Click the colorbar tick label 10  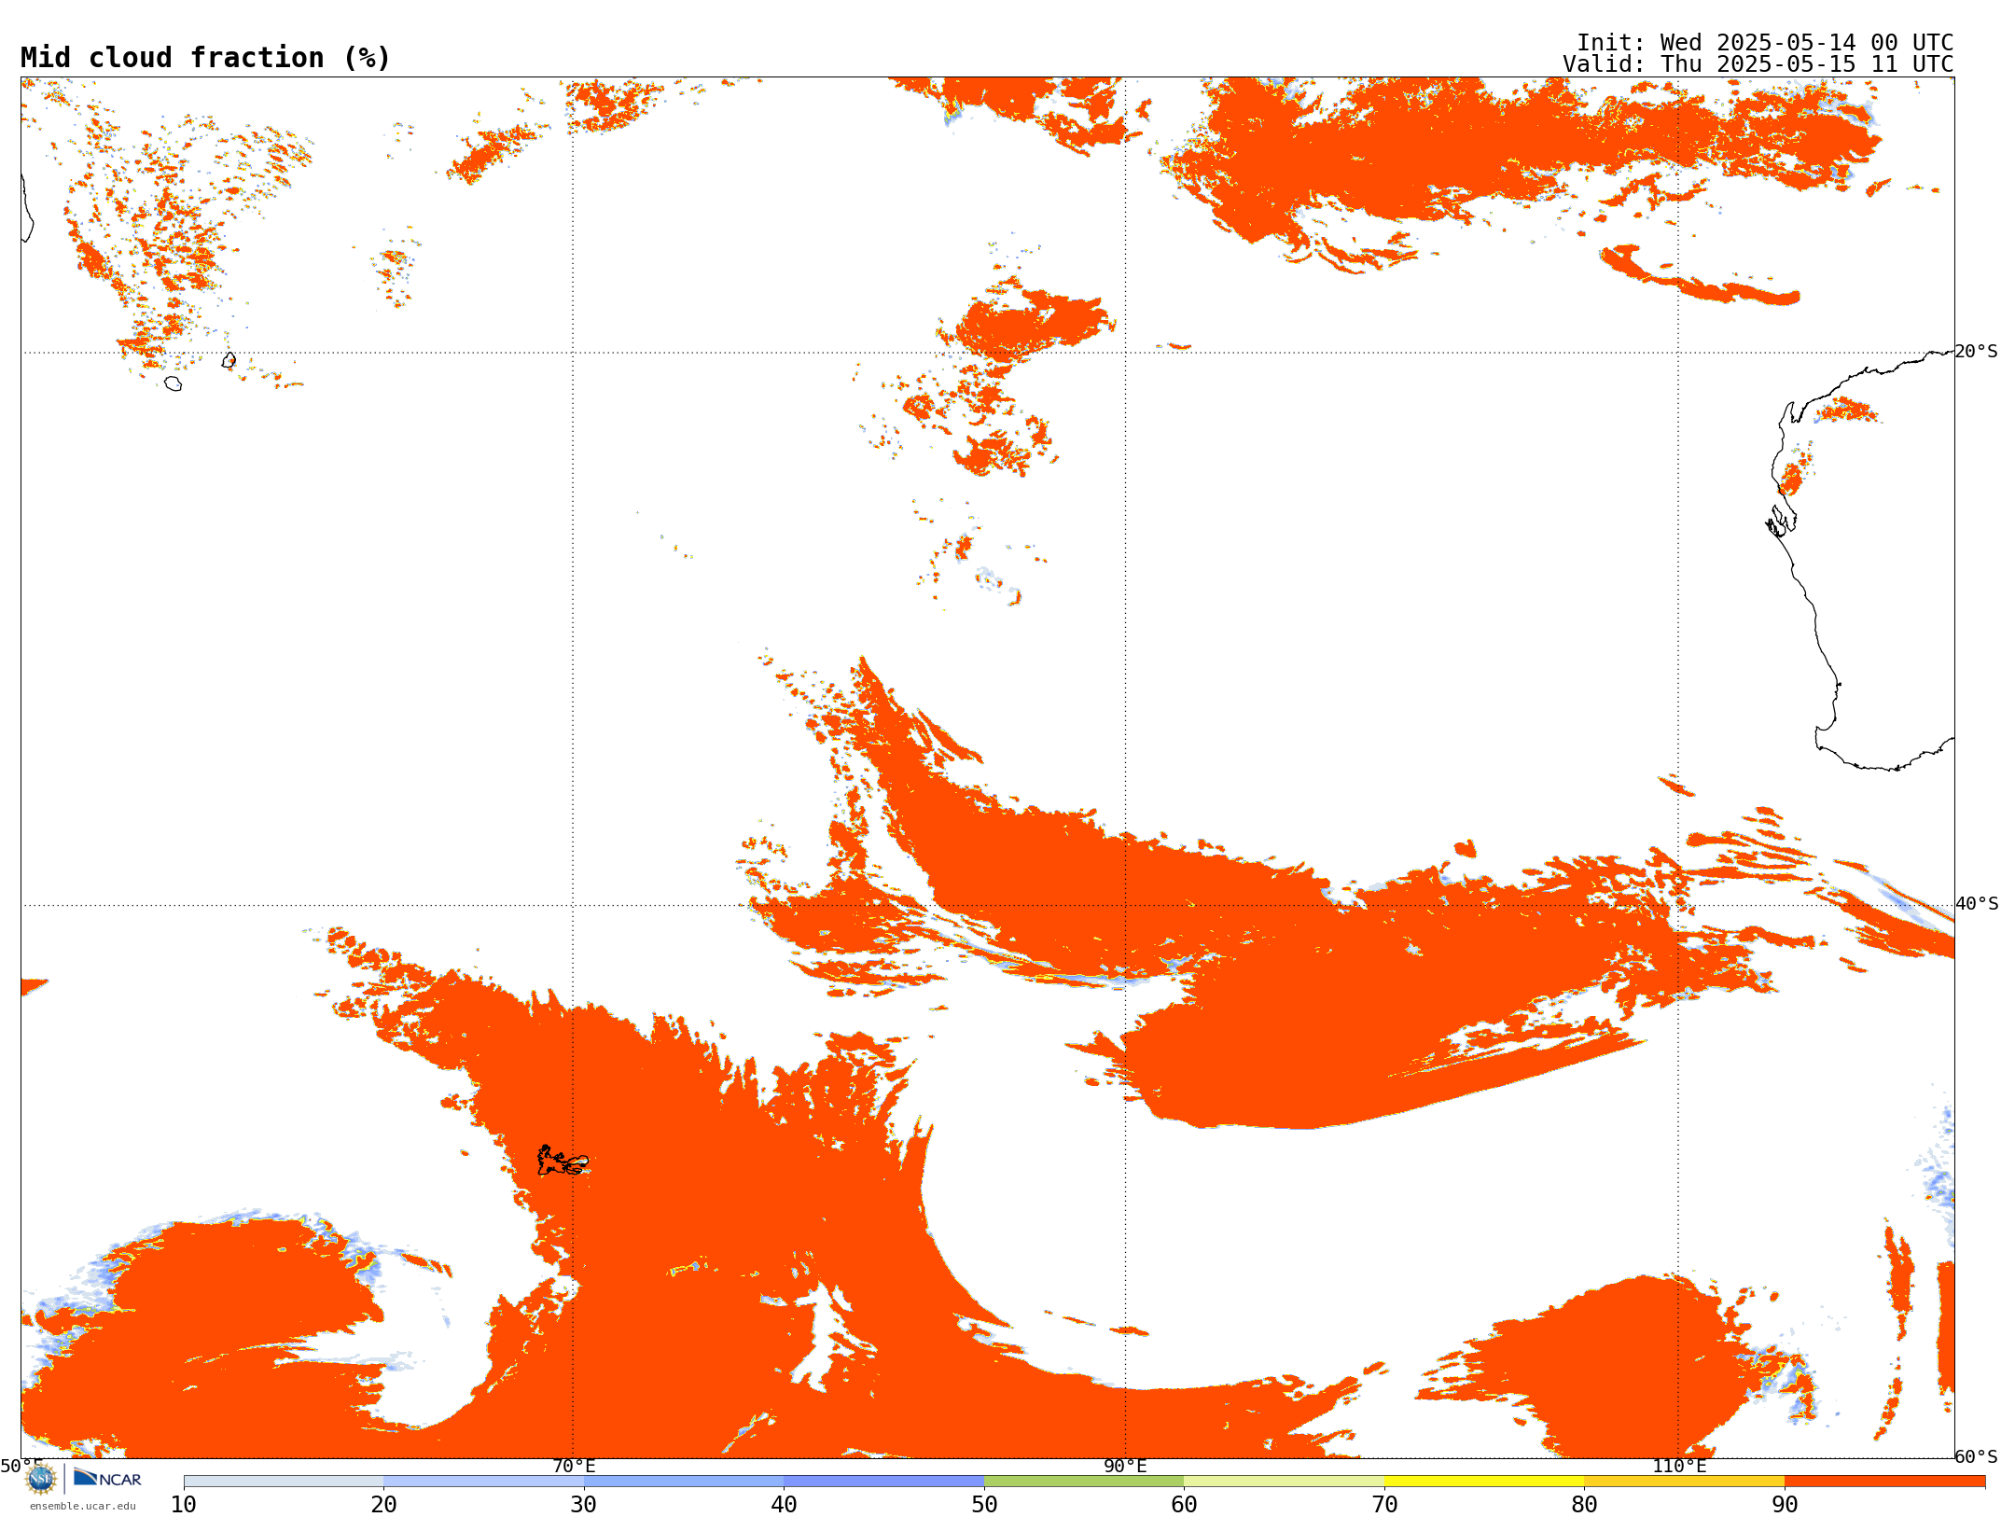[184, 1505]
